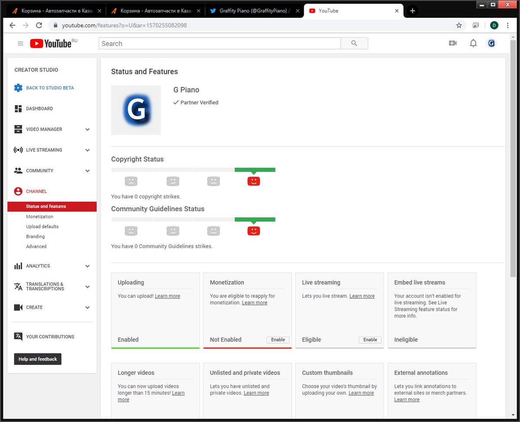Click the browser forward arrow
This screenshot has width=520, height=422.
26,26
